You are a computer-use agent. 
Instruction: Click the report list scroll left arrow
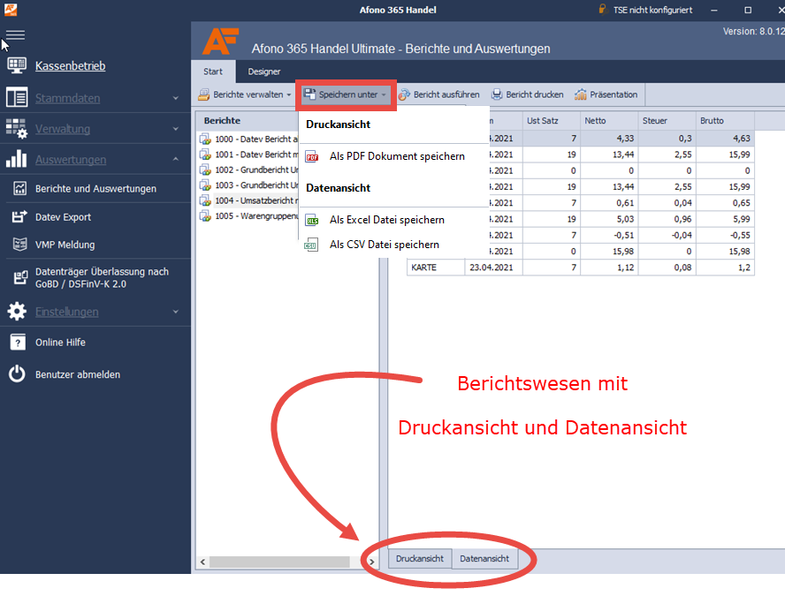coord(202,562)
